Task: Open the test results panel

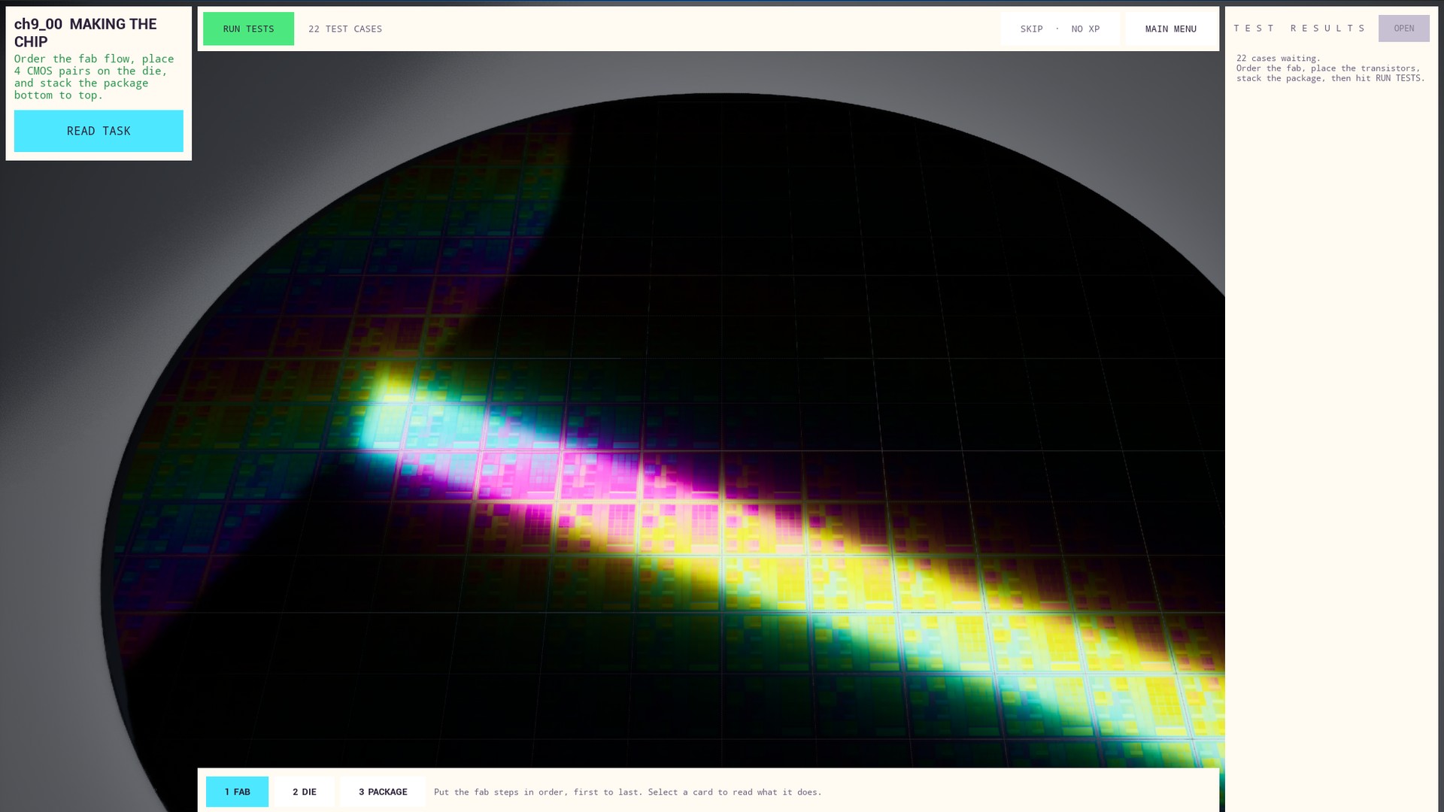Action: pyautogui.click(x=1403, y=29)
